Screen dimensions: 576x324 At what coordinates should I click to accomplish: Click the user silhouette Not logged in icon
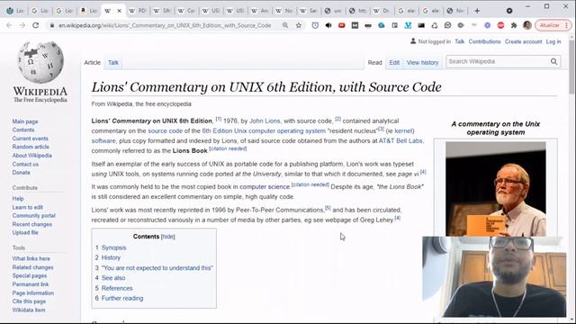click(413, 41)
